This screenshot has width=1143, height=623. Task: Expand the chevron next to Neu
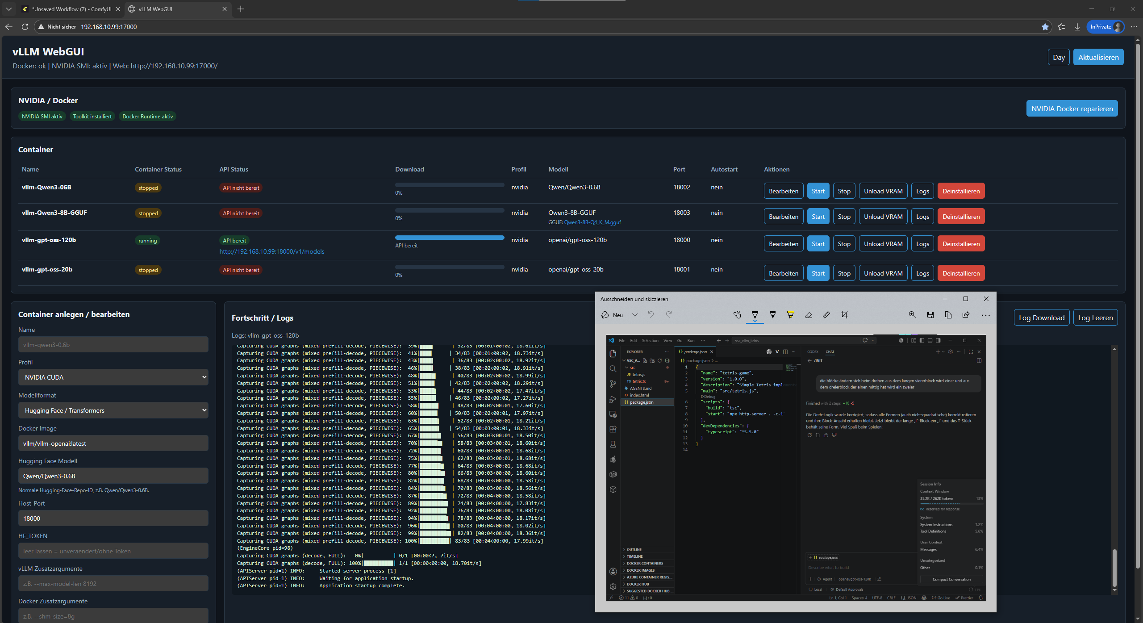pyautogui.click(x=635, y=315)
